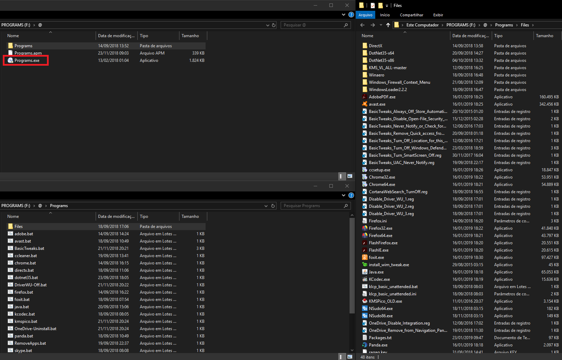
Task: Sort Files window by Tamanho column
Action: pos(547,36)
